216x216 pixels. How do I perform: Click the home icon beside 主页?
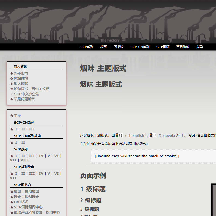point(11,116)
